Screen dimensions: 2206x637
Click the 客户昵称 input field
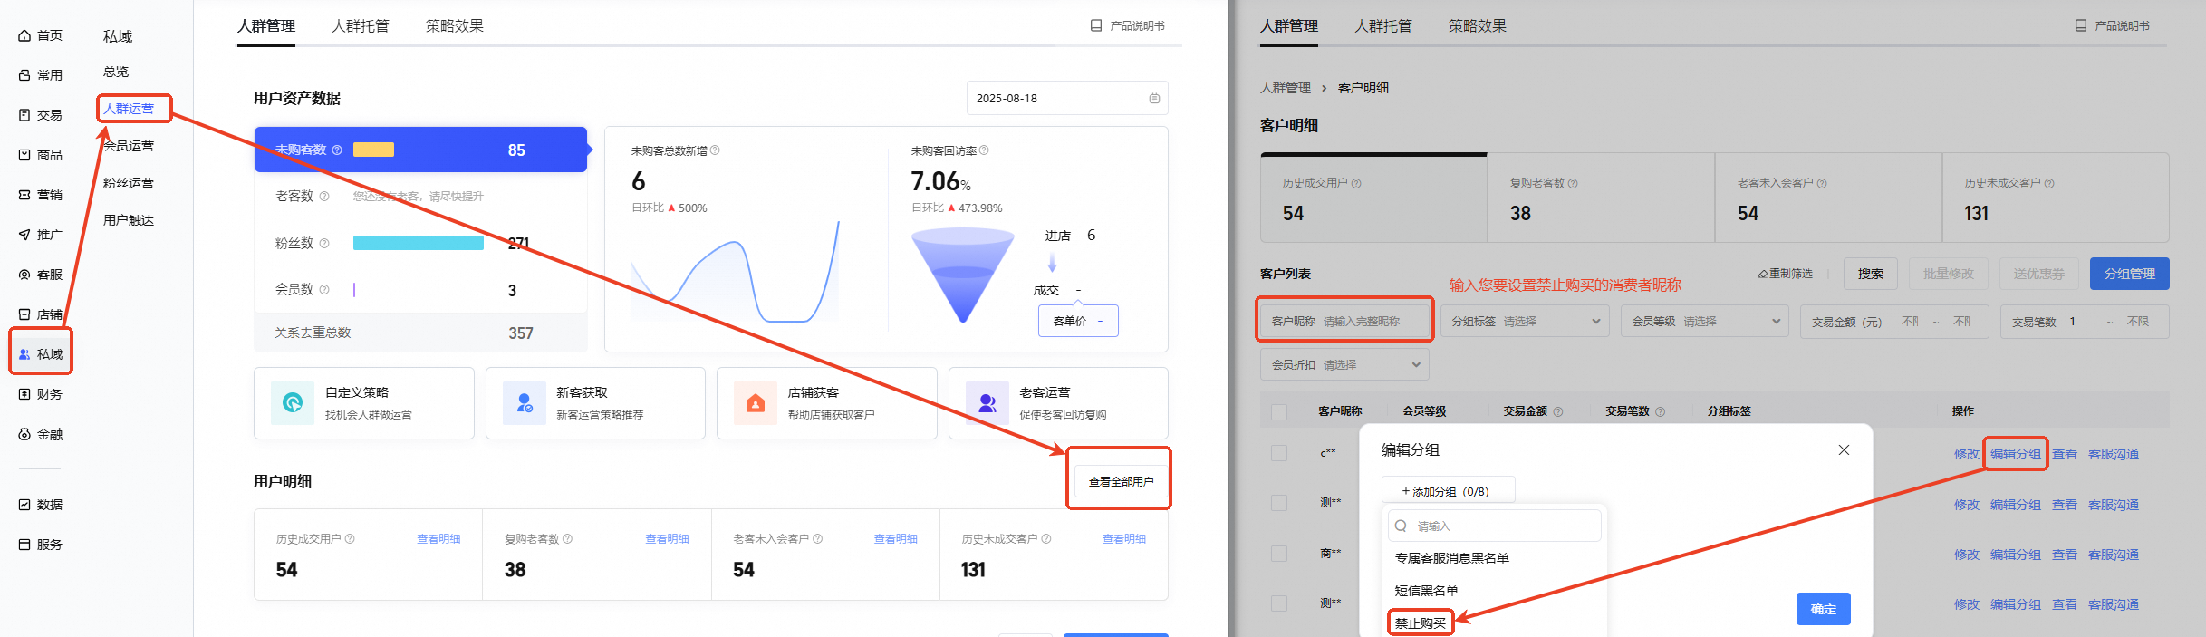[1344, 322]
